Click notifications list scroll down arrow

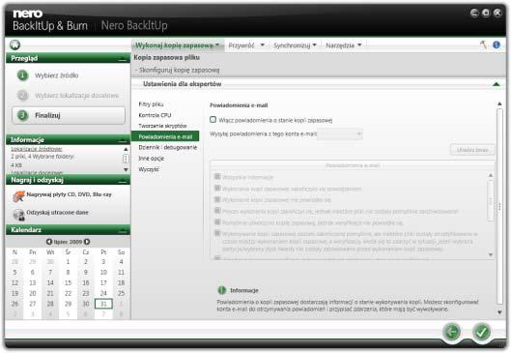pyautogui.click(x=491, y=254)
